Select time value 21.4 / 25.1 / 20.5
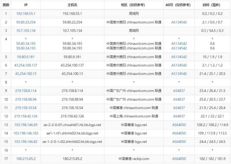 point(212,73)
